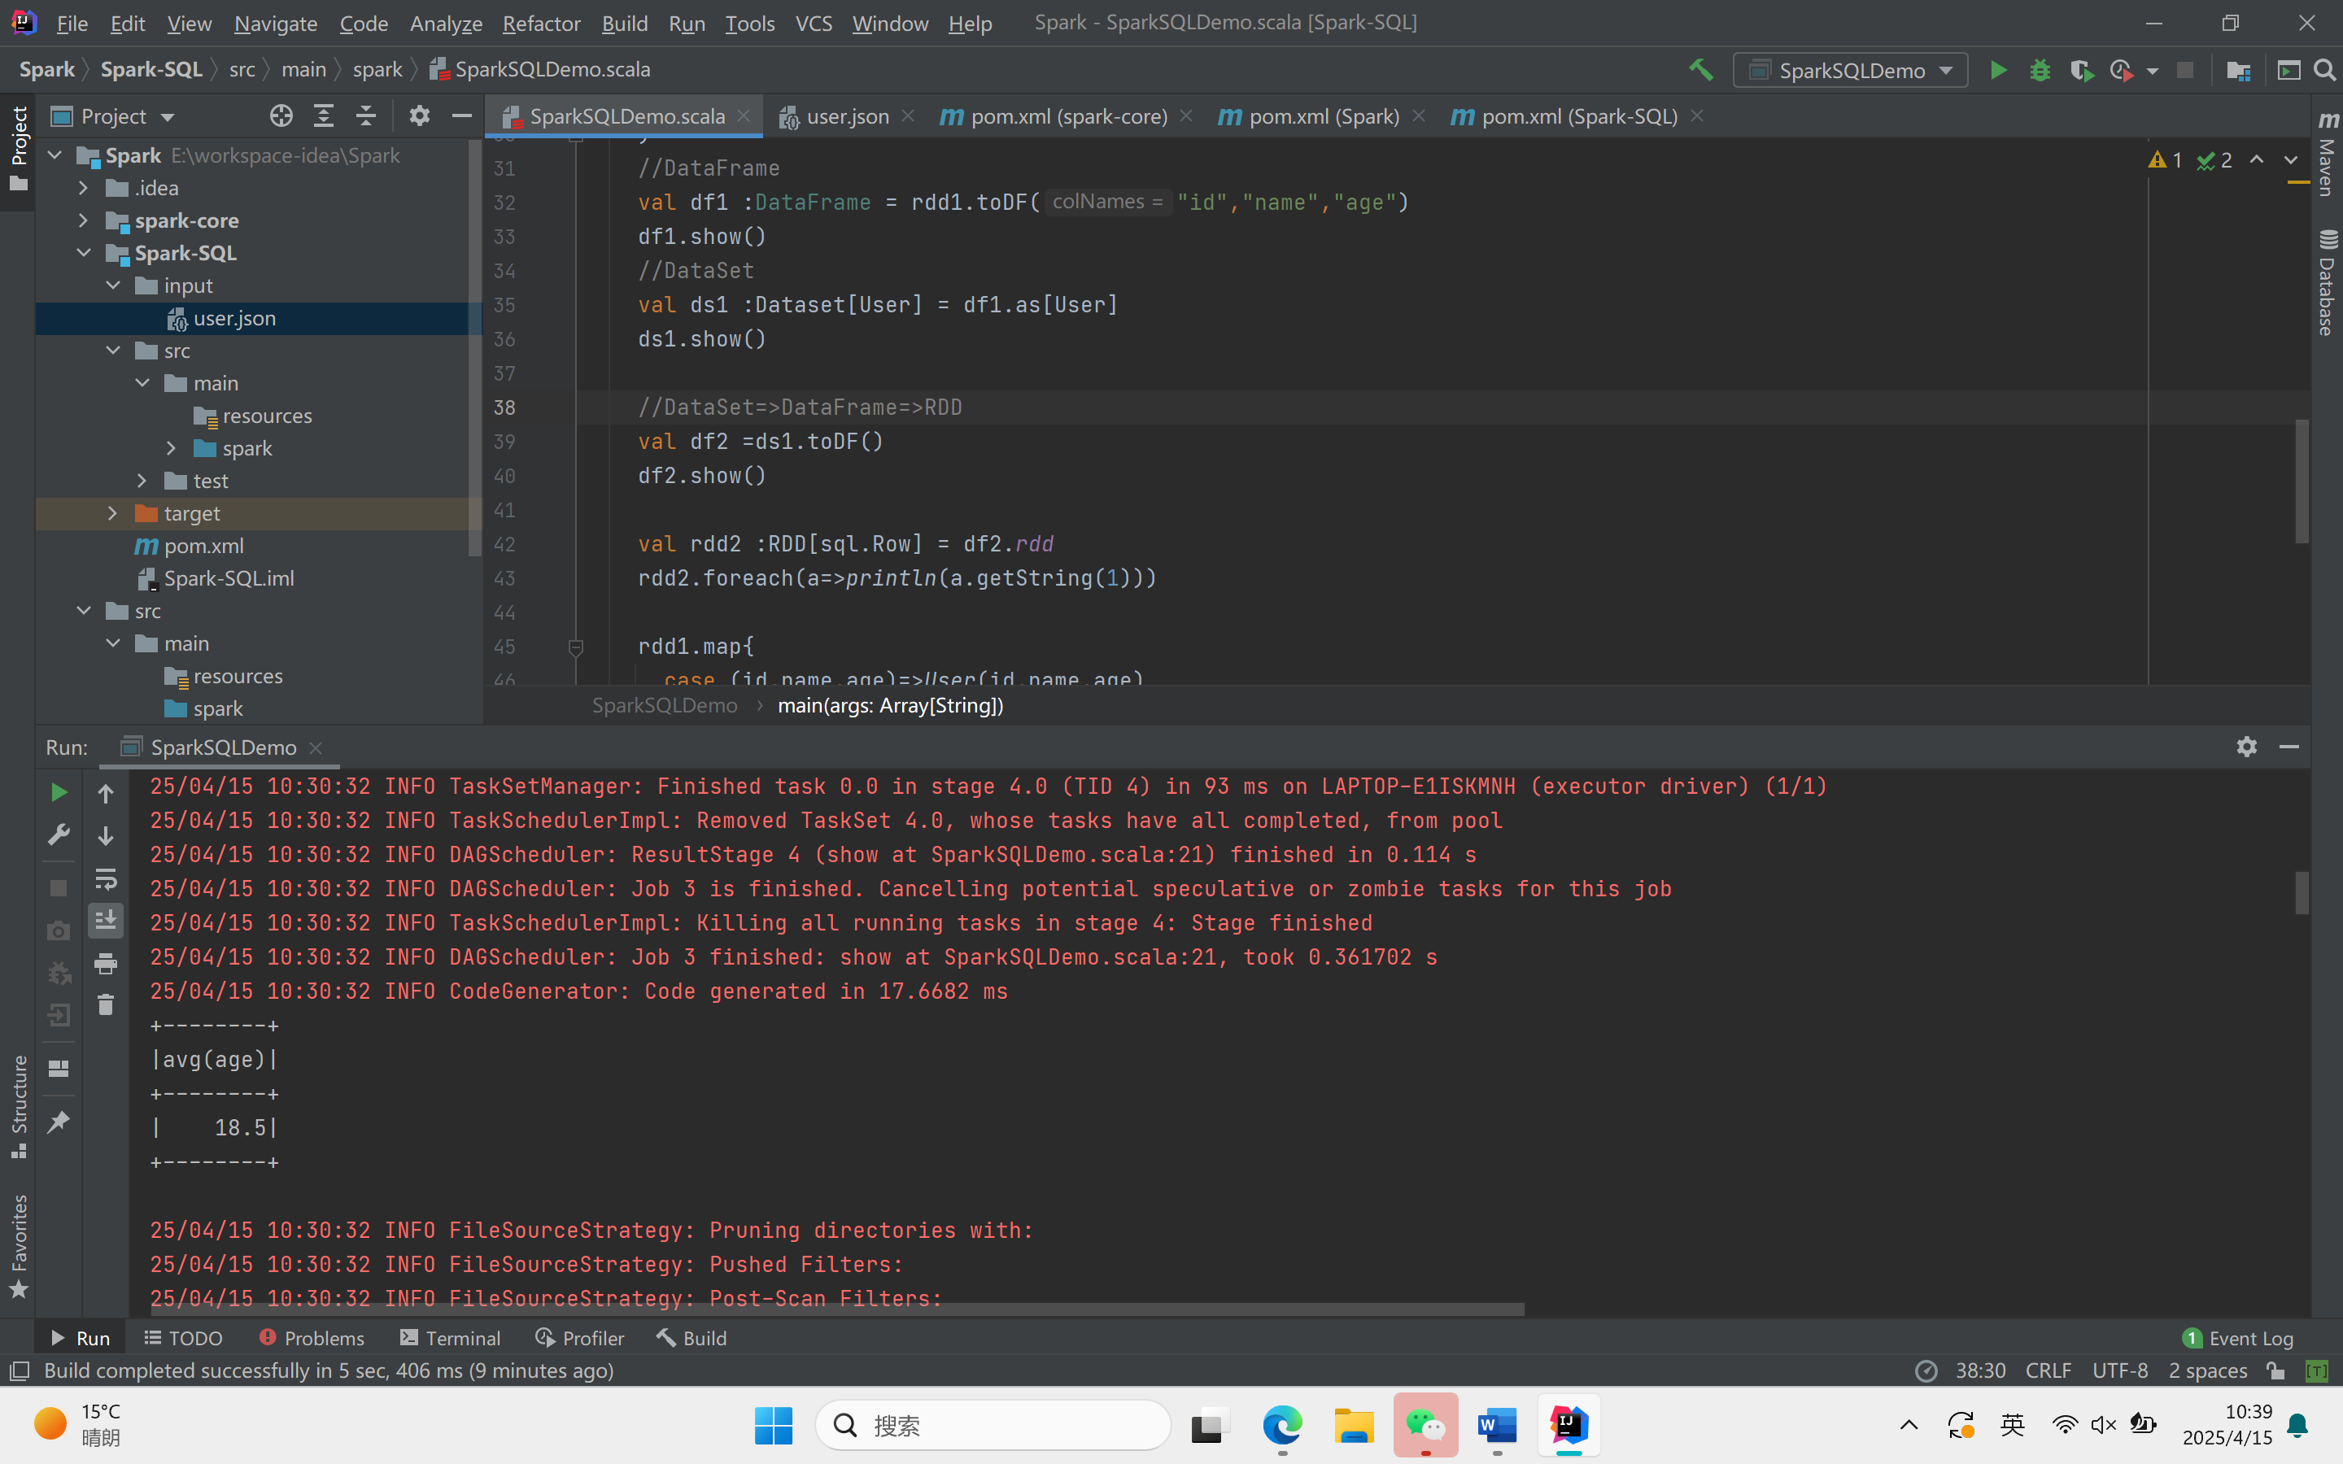This screenshot has width=2343, height=1464.
Task: Click the green Run button in toolbar
Action: click(x=1997, y=71)
